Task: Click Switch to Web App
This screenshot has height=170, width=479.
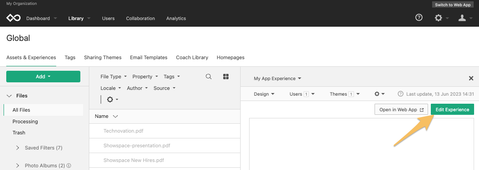Action: click(x=453, y=4)
